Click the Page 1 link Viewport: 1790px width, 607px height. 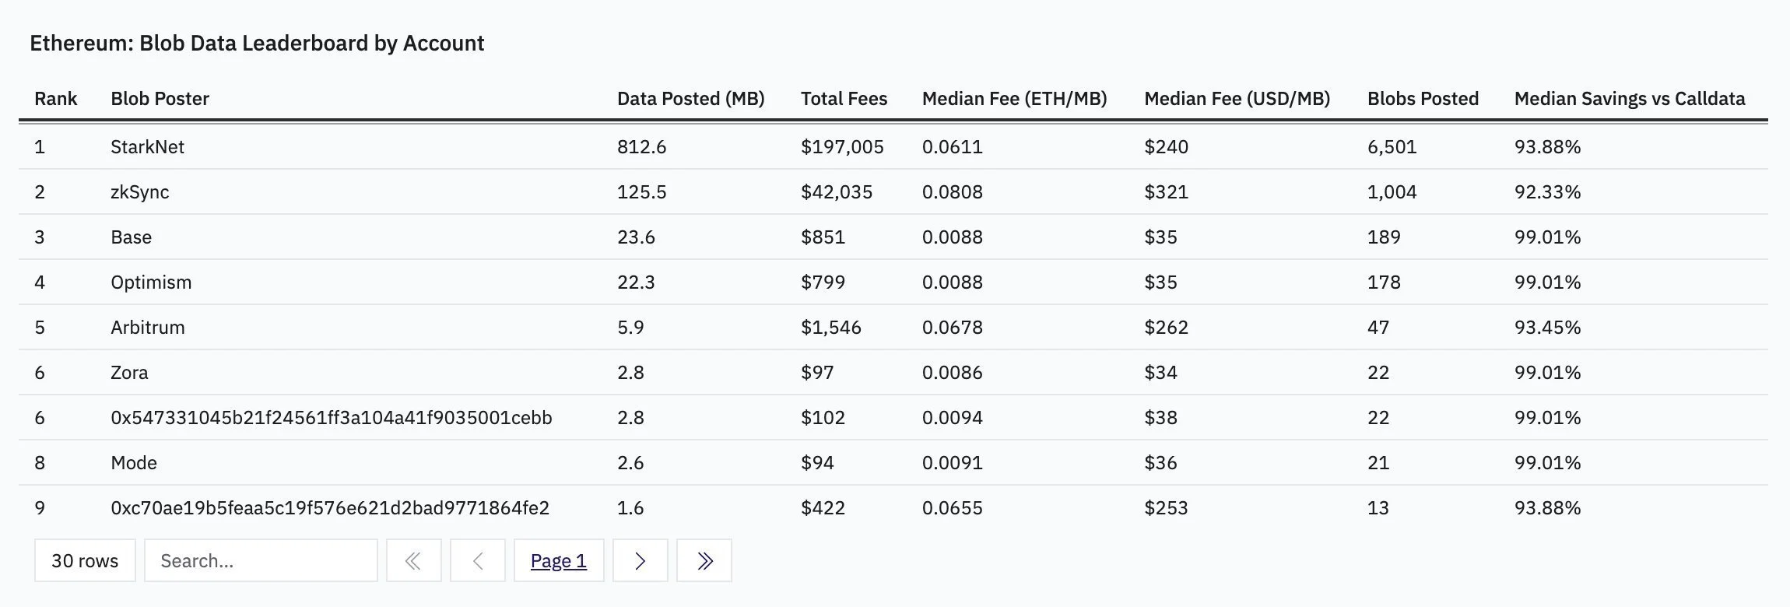click(558, 560)
